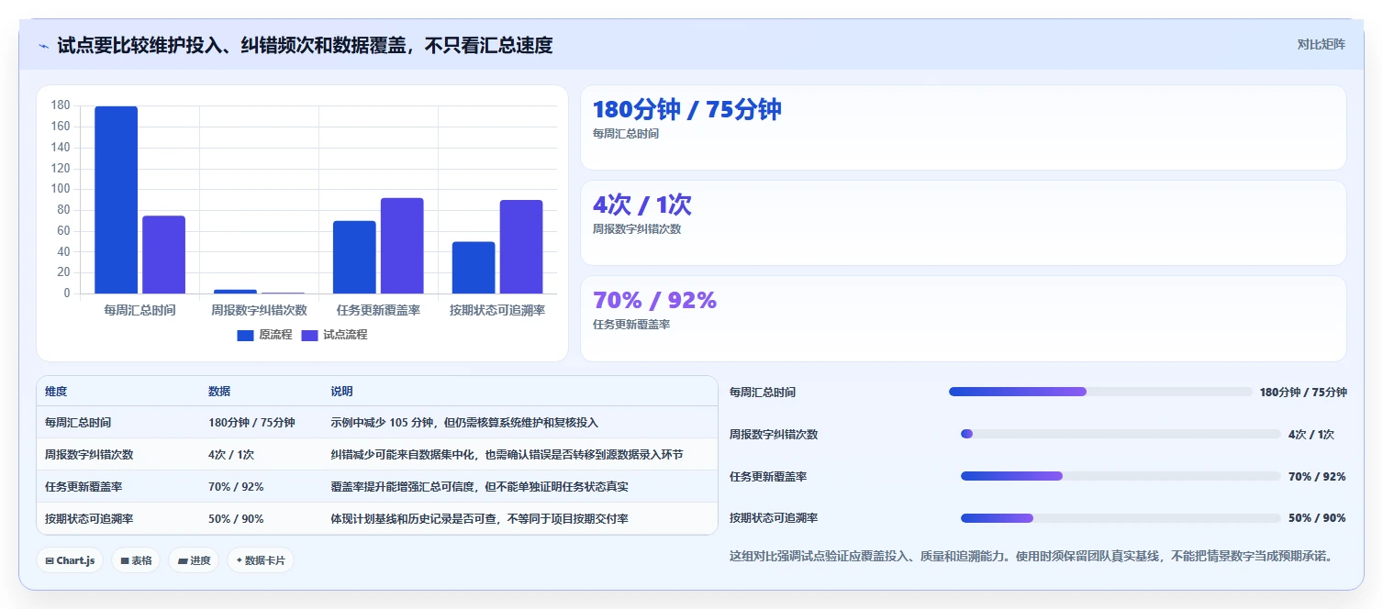Click the 对比矩阵 label in header
This screenshot has width=1383, height=609.
pos(1322,44)
